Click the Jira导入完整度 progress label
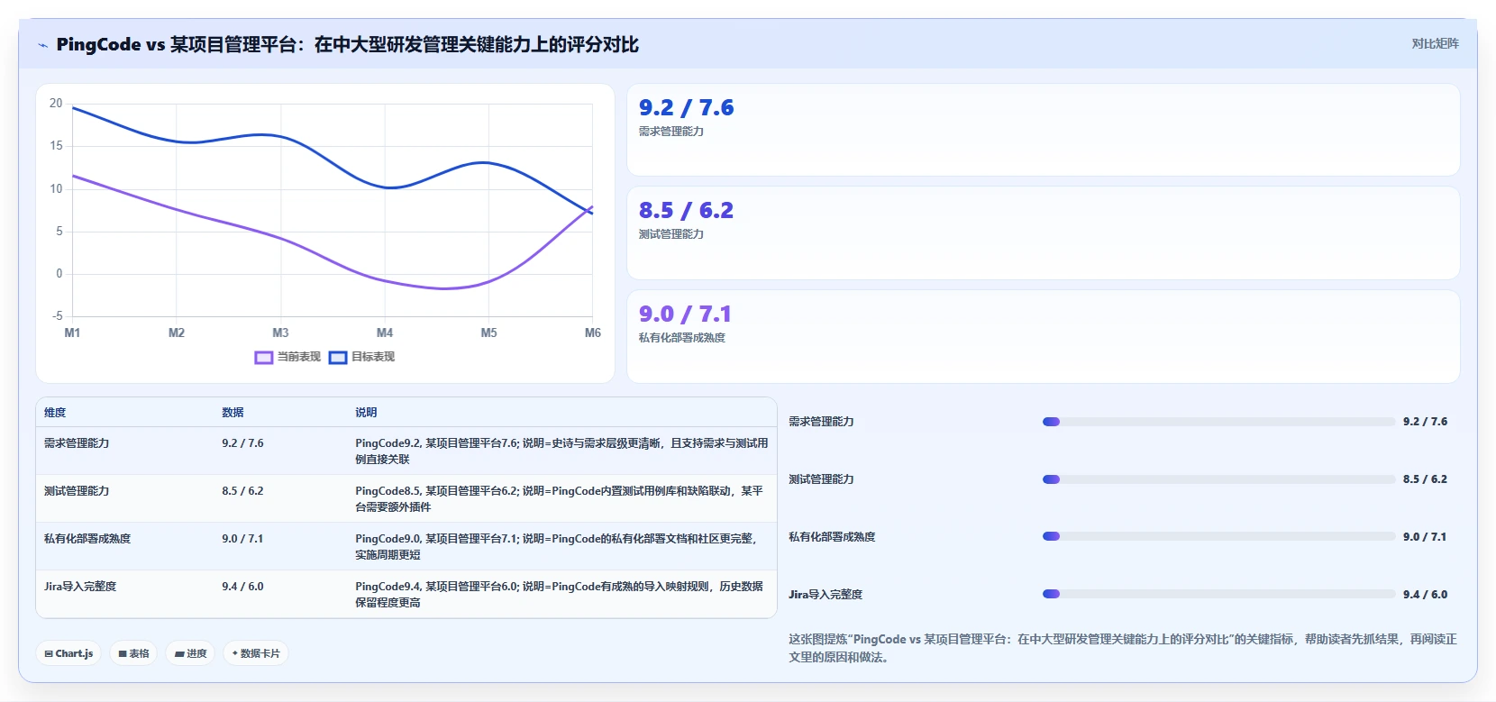This screenshot has height=702, width=1496. click(826, 595)
